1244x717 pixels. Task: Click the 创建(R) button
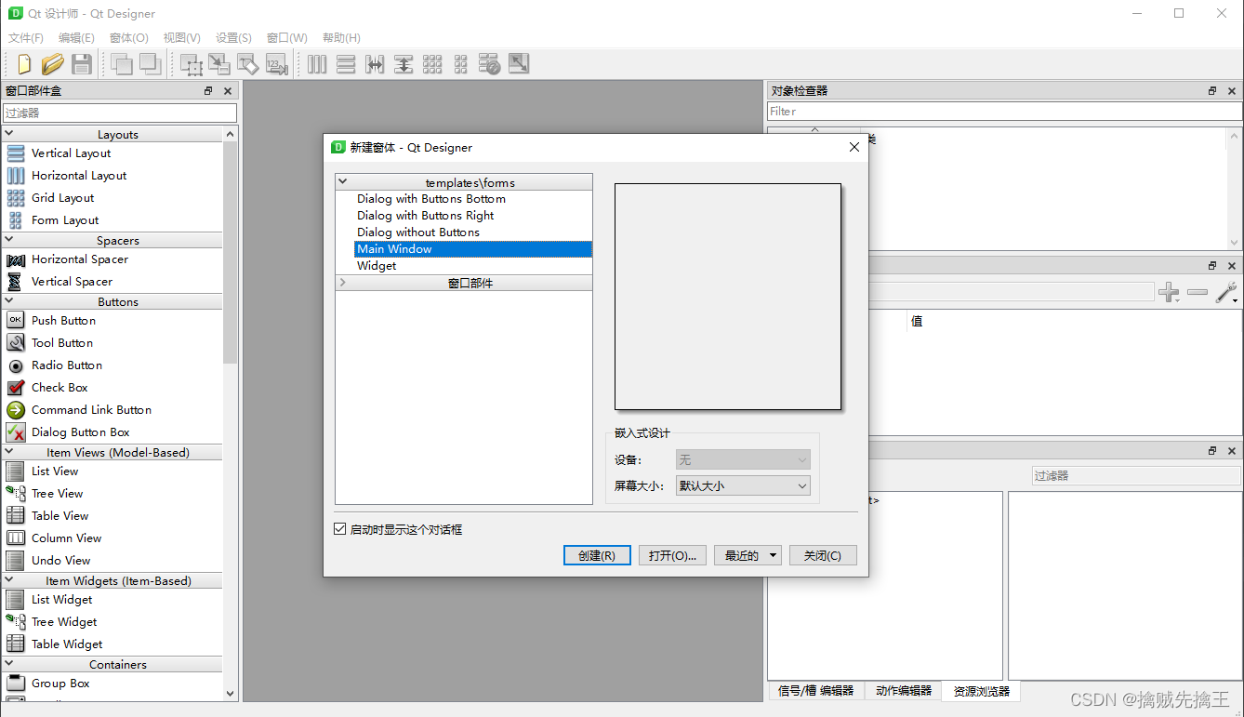(597, 555)
